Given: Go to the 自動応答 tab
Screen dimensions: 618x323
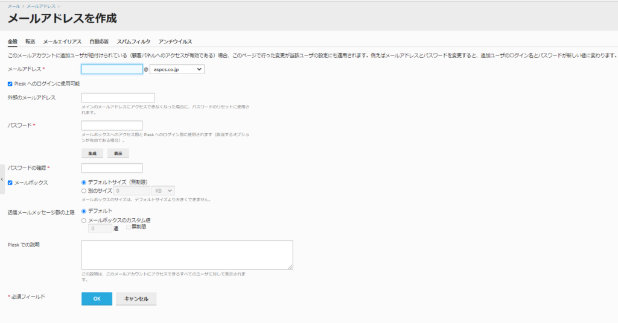Looking at the screenshot, I should click(x=99, y=42).
